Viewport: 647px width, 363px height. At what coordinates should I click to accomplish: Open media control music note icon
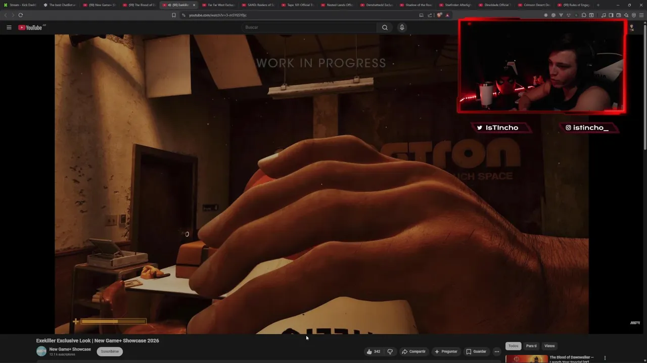point(604,15)
